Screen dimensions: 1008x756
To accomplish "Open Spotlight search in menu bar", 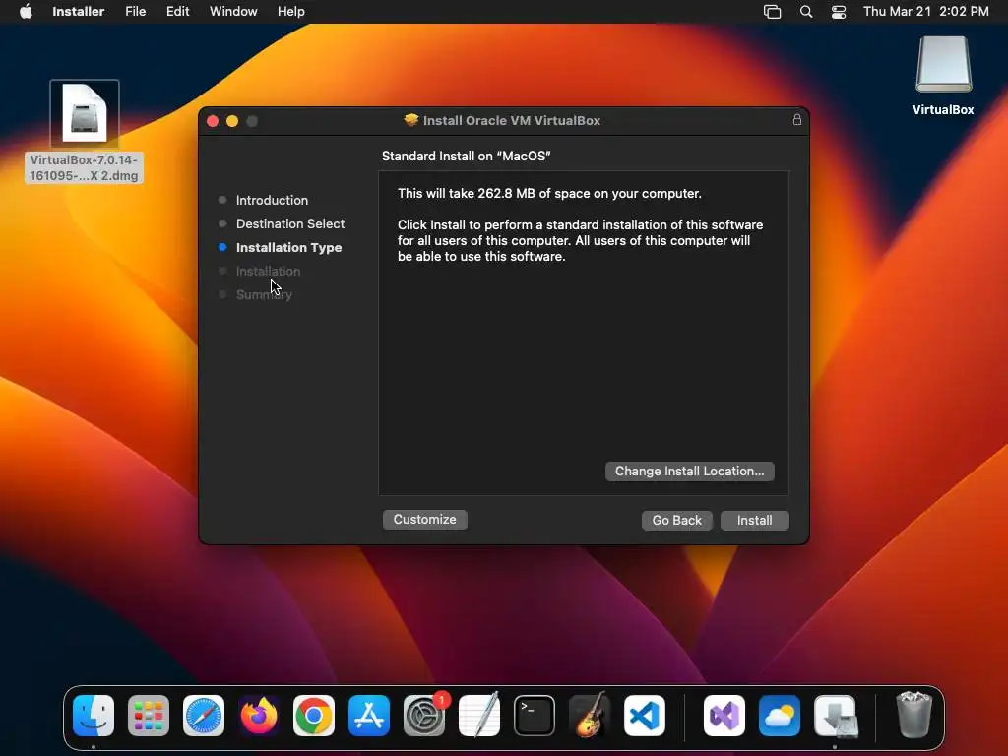I will point(806,12).
